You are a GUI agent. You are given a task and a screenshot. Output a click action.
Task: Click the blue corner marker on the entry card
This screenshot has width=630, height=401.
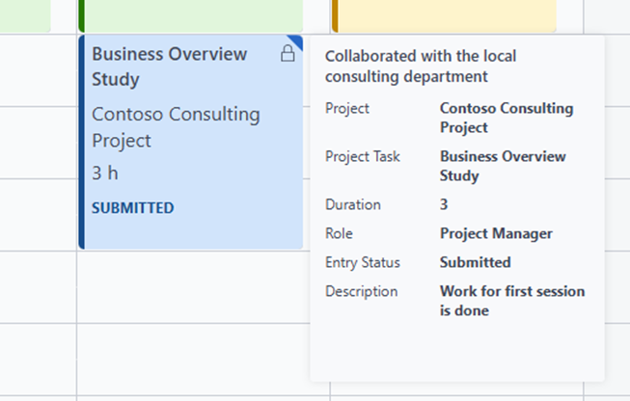pyautogui.click(x=297, y=41)
